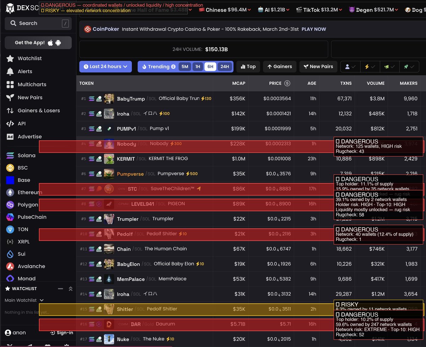Select the PulseChain chain

tap(32, 217)
